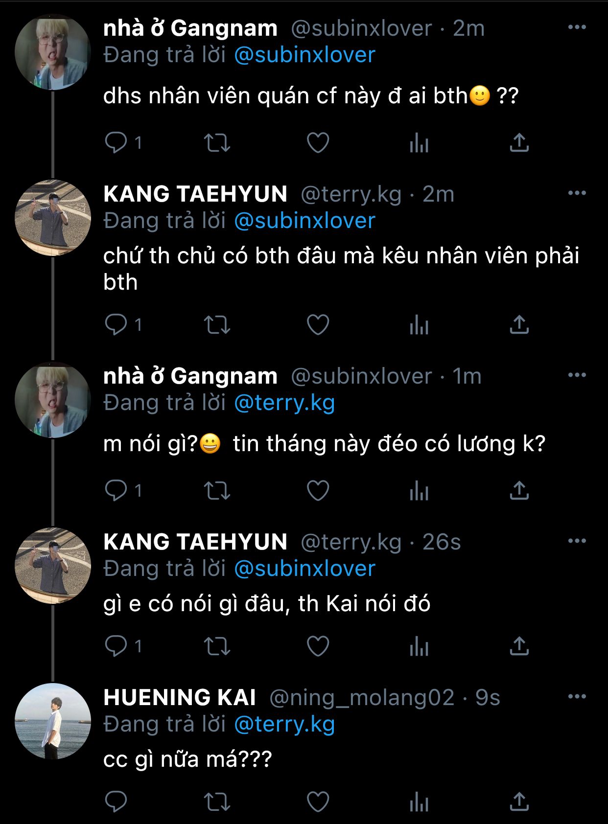Open HUENING KAI's profile picture
Image resolution: width=608 pixels, height=824 pixels.
coord(53,721)
